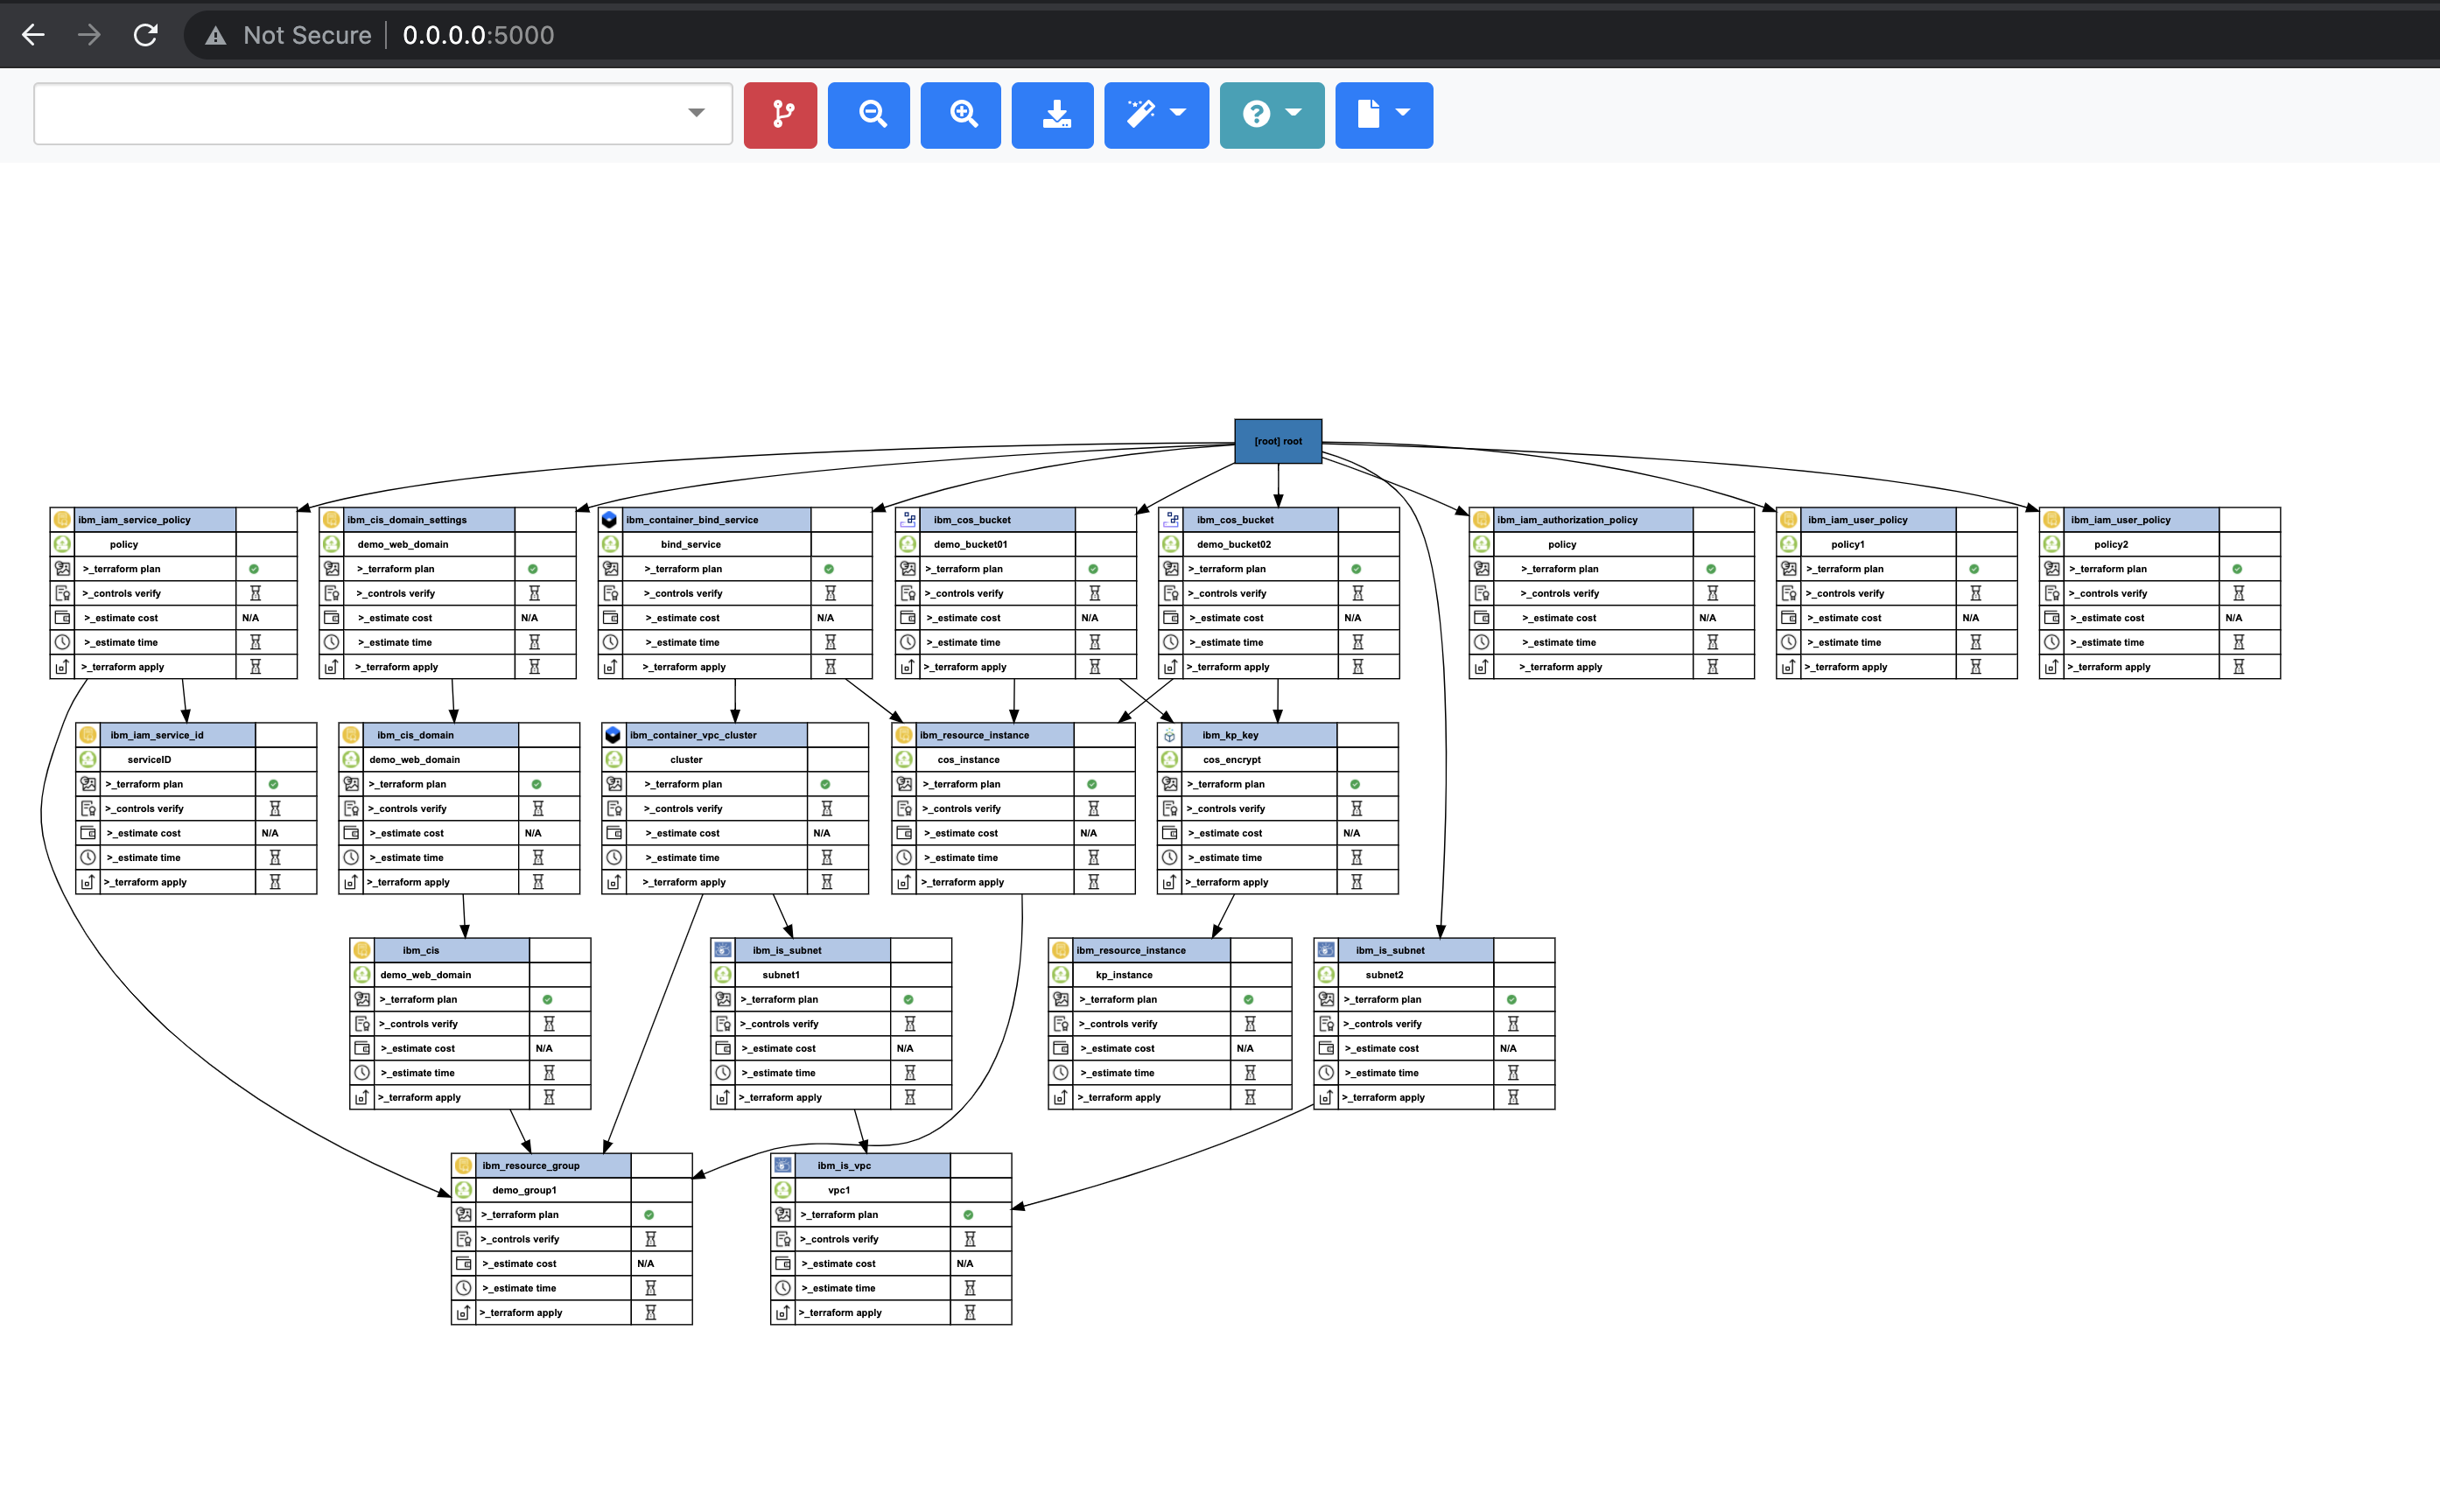Run controls verify on demo_web_domain settings

[x=429, y=593]
